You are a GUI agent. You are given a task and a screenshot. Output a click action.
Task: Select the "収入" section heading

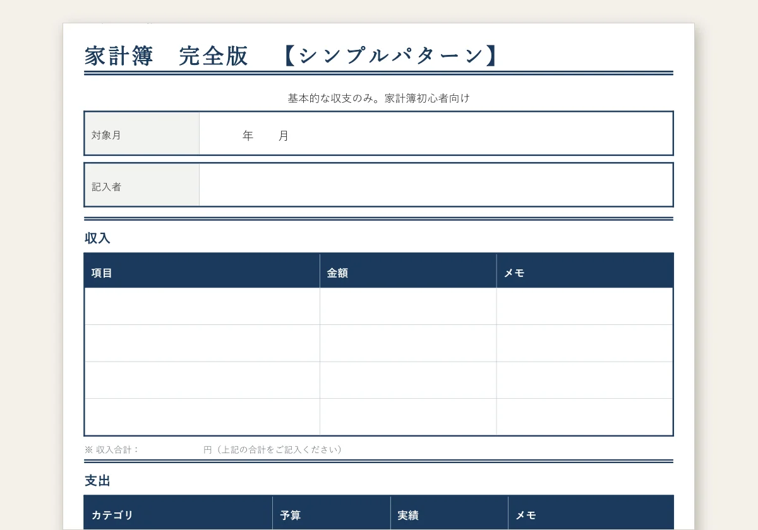click(97, 238)
